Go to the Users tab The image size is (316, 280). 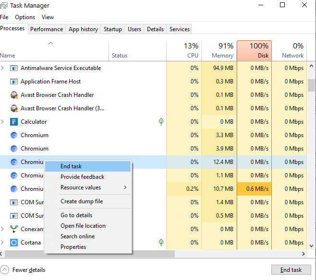tap(134, 29)
